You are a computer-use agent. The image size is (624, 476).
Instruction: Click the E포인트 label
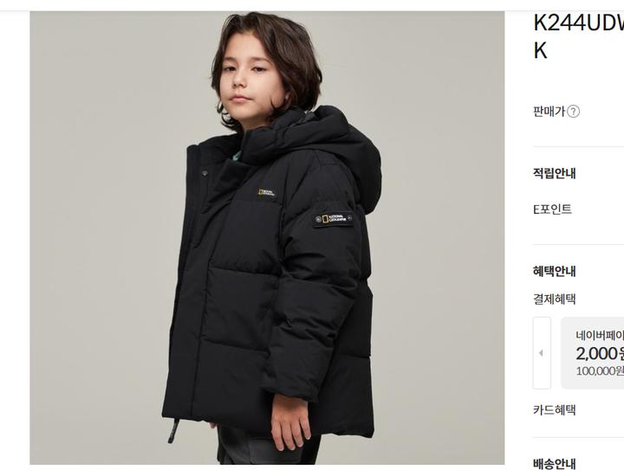pyautogui.click(x=552, y=209)
